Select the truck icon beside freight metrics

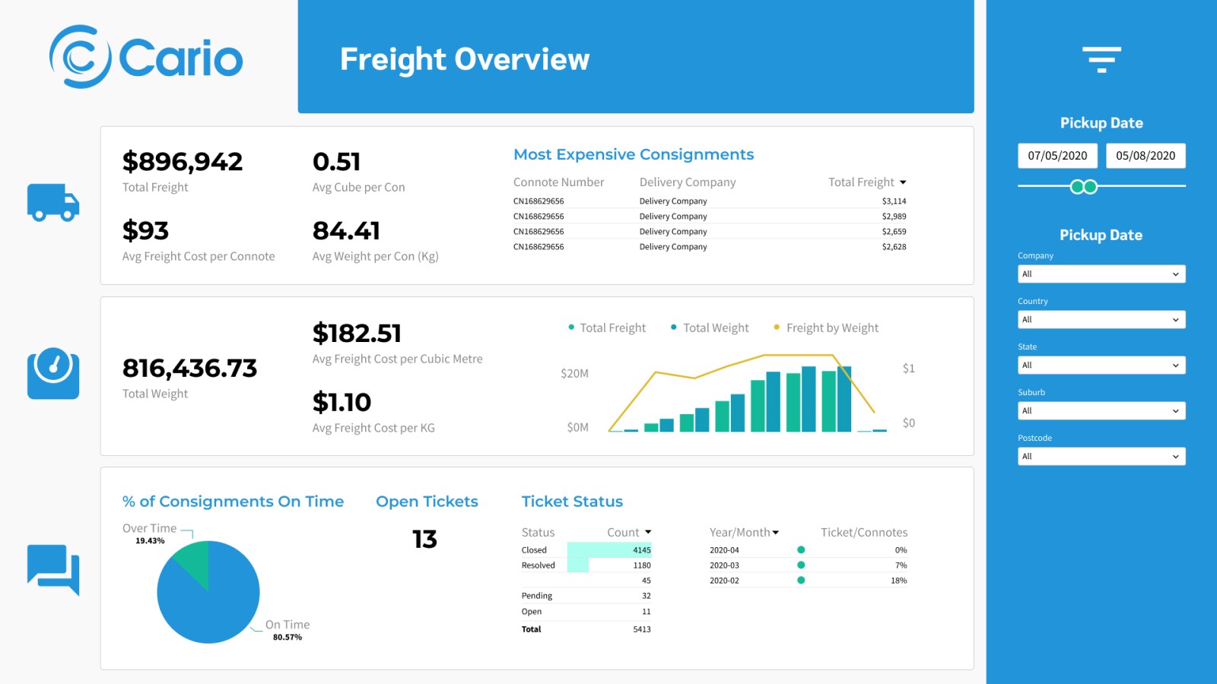52,203
